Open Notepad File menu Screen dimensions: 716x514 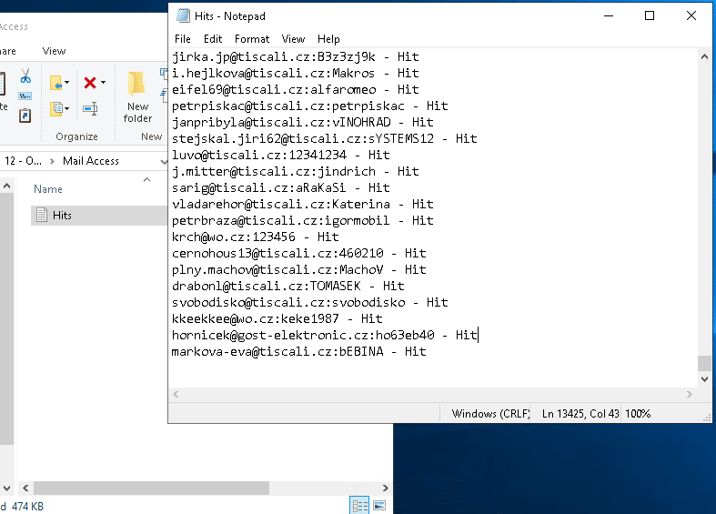click(183, 39)
